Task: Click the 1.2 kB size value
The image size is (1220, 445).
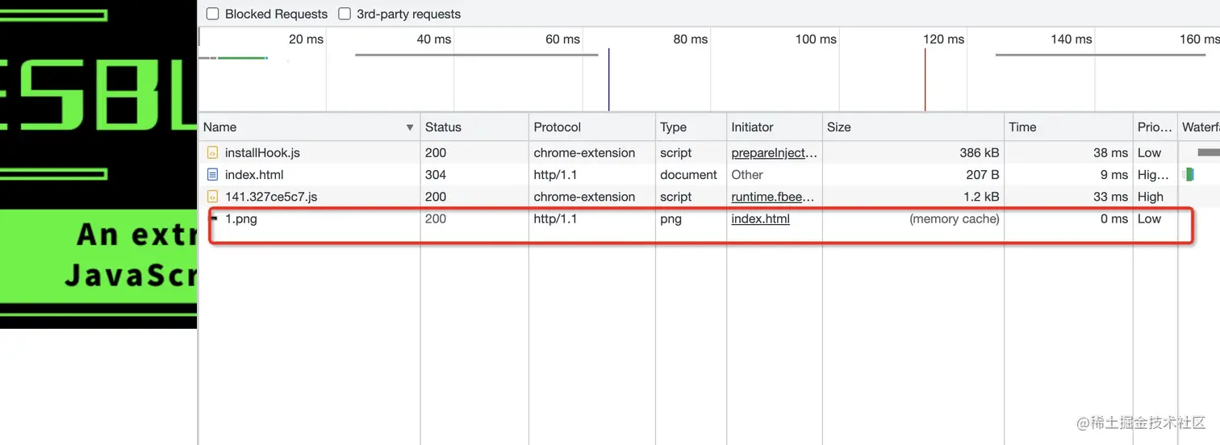Action: [983, 197]
